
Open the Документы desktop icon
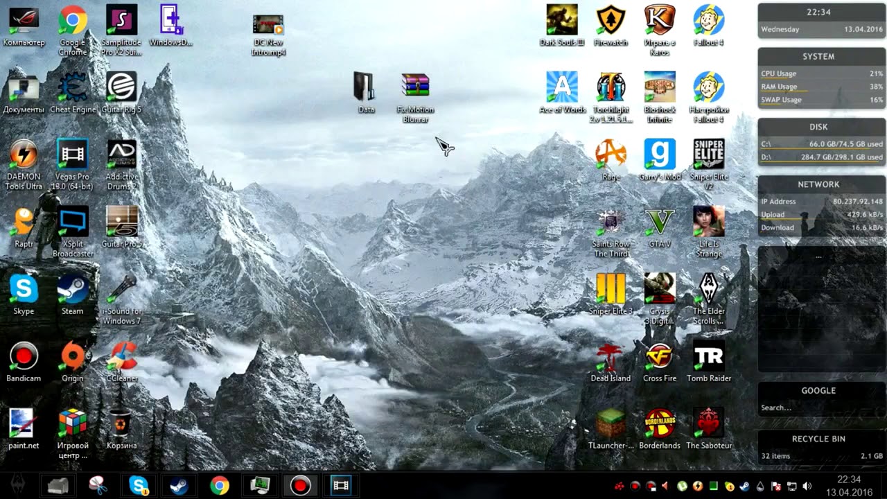coord(24,94)
